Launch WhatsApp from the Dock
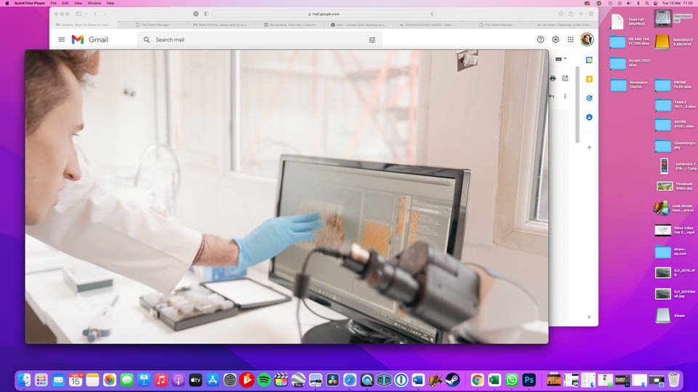This screenshot has width=698, height=392. [x=511, y=380]
